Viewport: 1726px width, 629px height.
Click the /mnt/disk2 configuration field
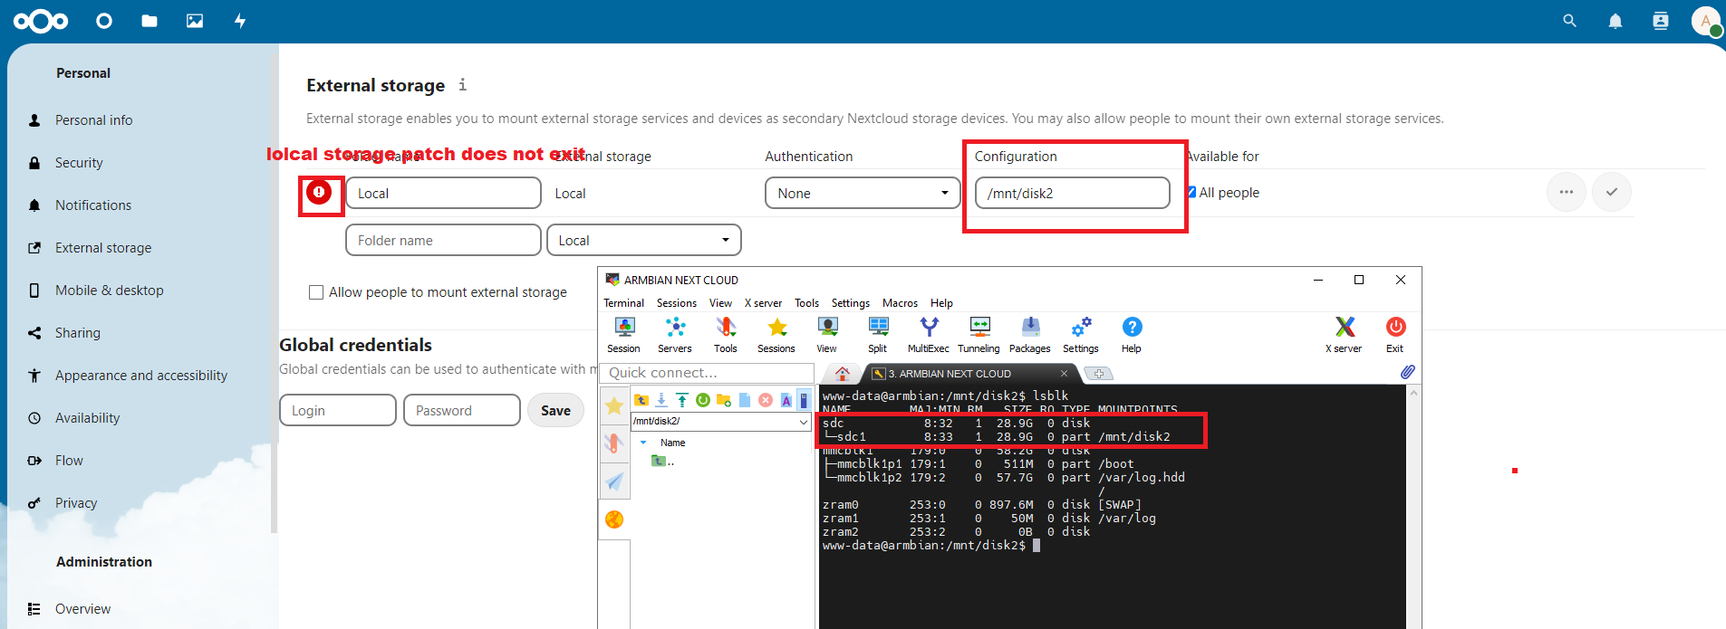pyautogui.click(x=1072, y=193)
